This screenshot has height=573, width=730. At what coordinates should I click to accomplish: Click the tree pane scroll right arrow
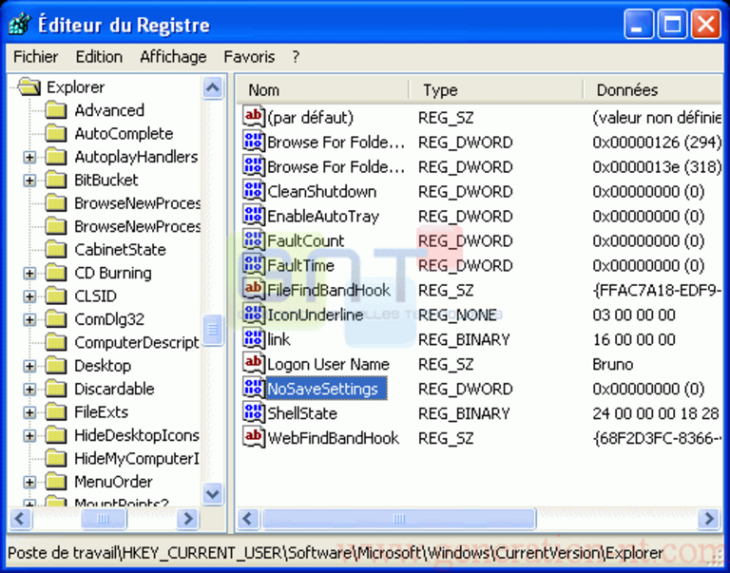187,519
